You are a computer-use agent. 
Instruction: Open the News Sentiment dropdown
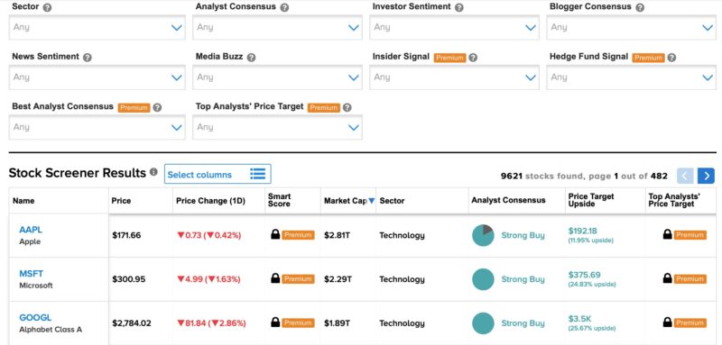click(97, 77)
